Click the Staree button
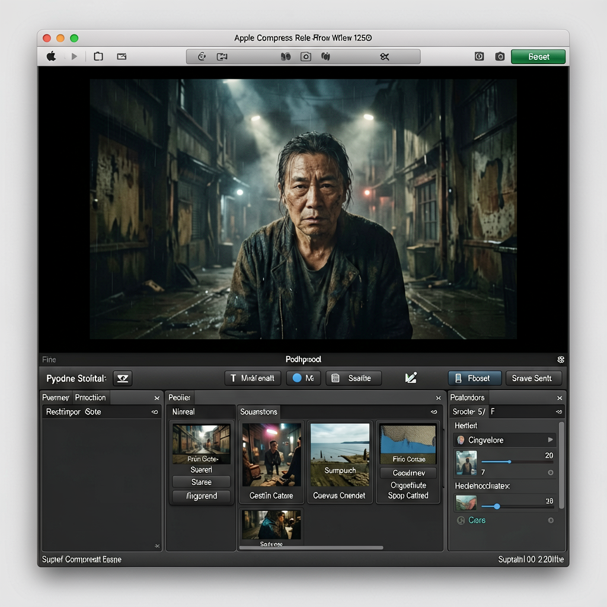The height and width of the screenshot is (607, 607). [x=202, y=482]
